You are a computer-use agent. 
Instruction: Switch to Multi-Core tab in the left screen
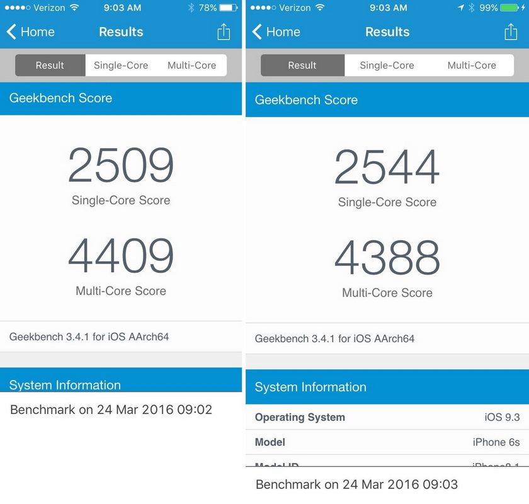click(191, 65)
